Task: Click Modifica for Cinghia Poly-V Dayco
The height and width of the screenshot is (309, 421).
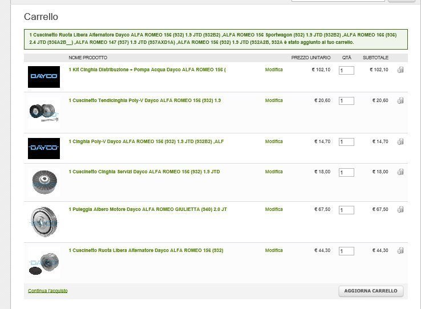Action: 274,141
